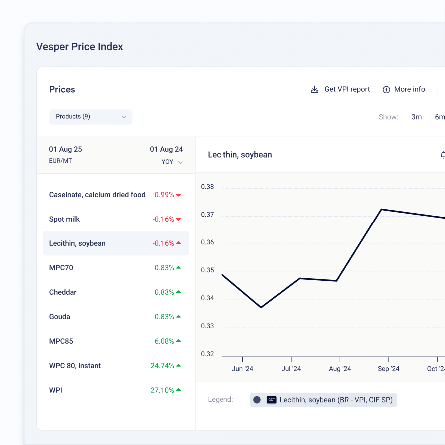The image size is (445, 445).
Task: Click the red down arrow in Spot milk row
Action: pos(179,219)
